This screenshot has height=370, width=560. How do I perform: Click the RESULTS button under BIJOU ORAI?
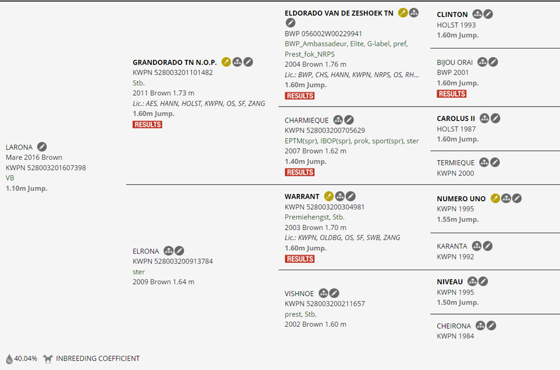tap(452, 93)
